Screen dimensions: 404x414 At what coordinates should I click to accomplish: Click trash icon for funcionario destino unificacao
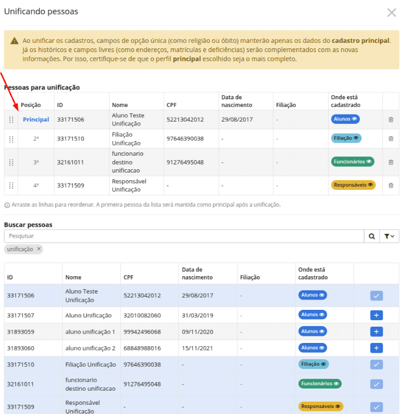[391, 162]
